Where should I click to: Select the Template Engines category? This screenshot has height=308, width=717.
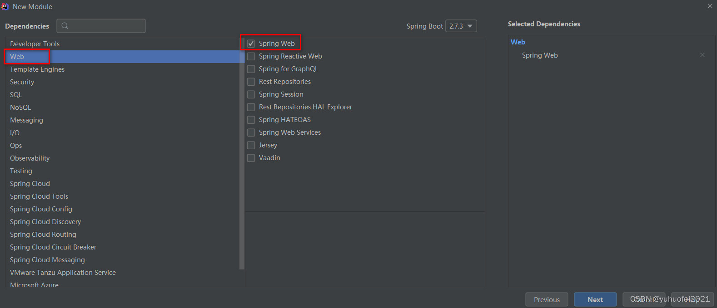(x=37, y=69)
